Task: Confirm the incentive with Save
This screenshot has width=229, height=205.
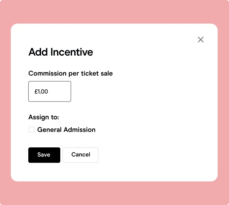Action: tap(44, 155)
